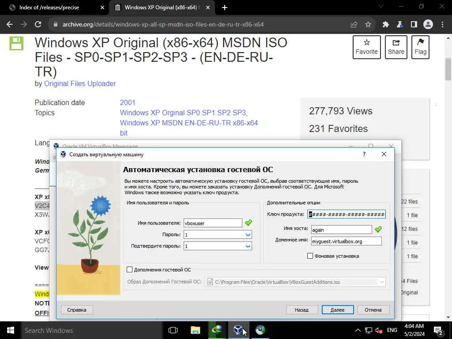
Task: Click the Search Windows box
Action: 92,330
